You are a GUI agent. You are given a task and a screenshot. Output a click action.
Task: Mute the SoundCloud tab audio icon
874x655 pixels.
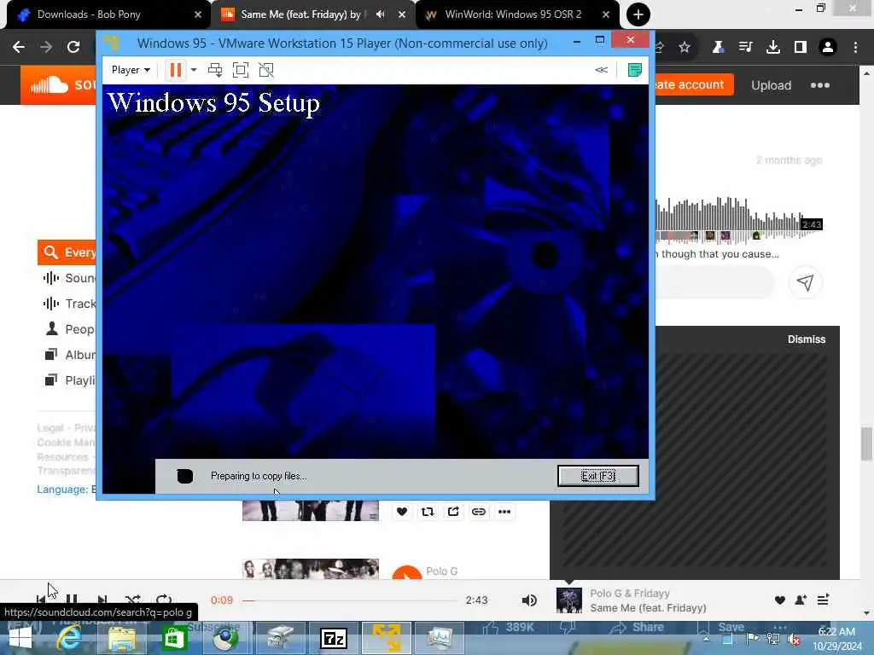click(x=381, y=14)
